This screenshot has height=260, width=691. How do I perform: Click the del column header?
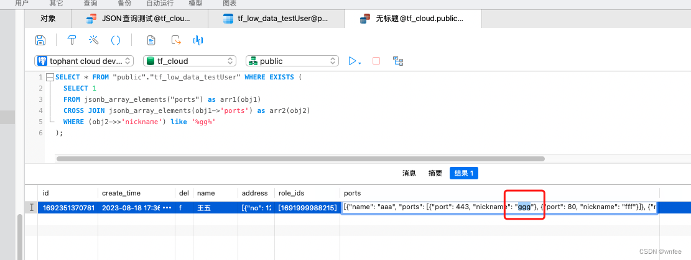pos(183,193)
